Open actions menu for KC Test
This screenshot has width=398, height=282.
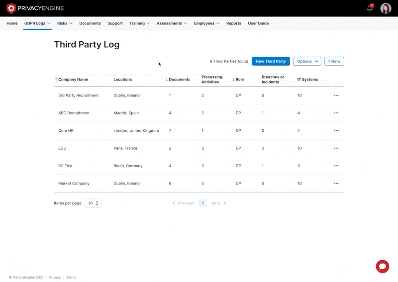(336, 166)
